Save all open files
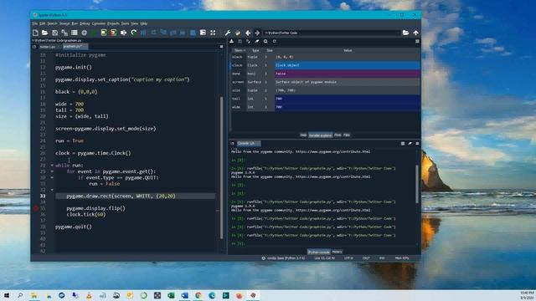536x301 pixels. [64, 33]
